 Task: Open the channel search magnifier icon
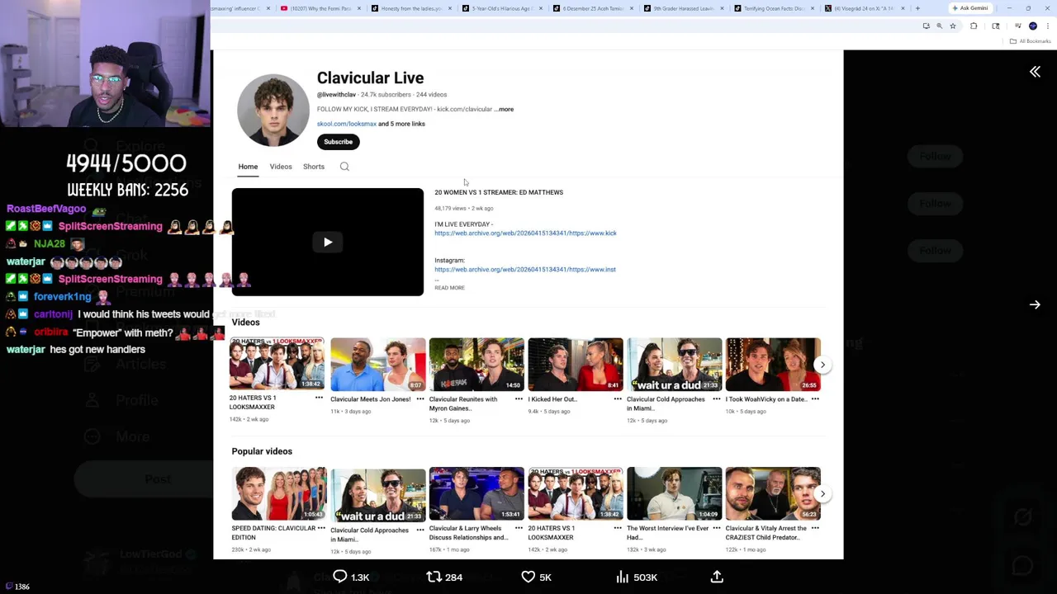point(344,167)
